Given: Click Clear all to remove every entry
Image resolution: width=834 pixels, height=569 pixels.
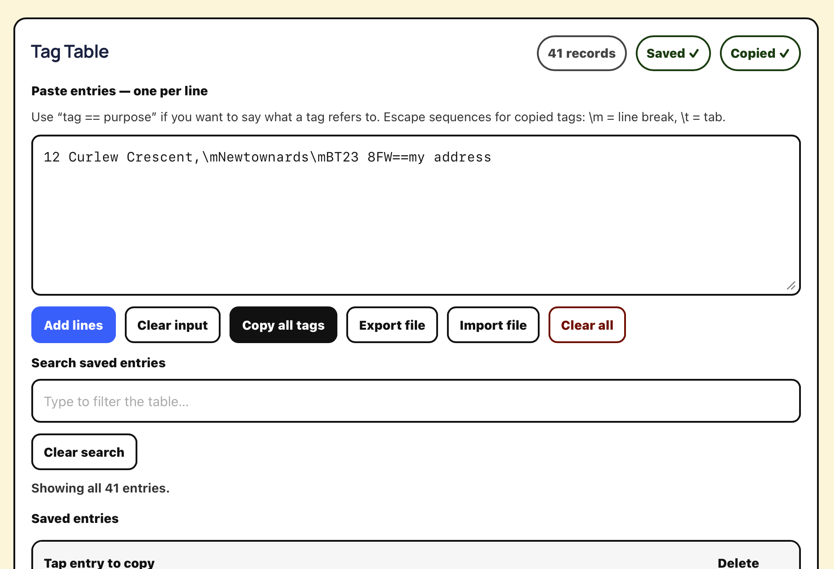Looking at the screenshot, I should [587, 325].
